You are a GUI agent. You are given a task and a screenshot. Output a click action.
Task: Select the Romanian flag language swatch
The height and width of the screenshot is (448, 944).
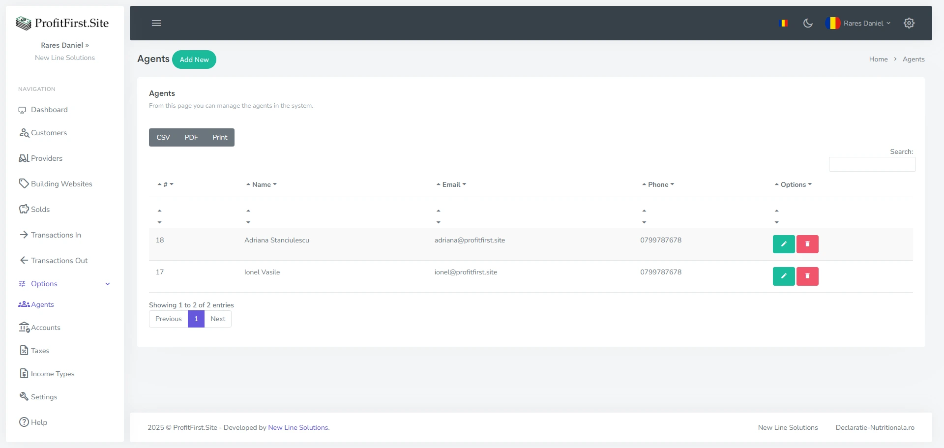point(784,23)
